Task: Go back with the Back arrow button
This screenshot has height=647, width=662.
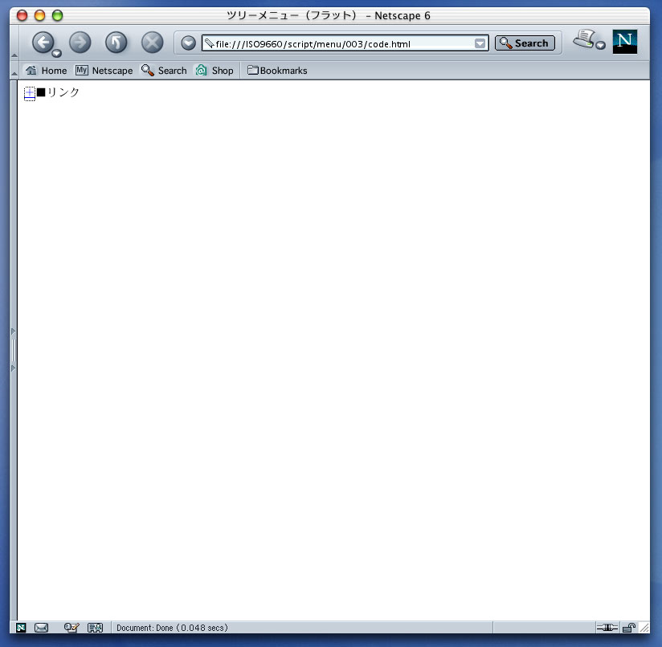Action: pyautogui.click(x=43, y=43)
